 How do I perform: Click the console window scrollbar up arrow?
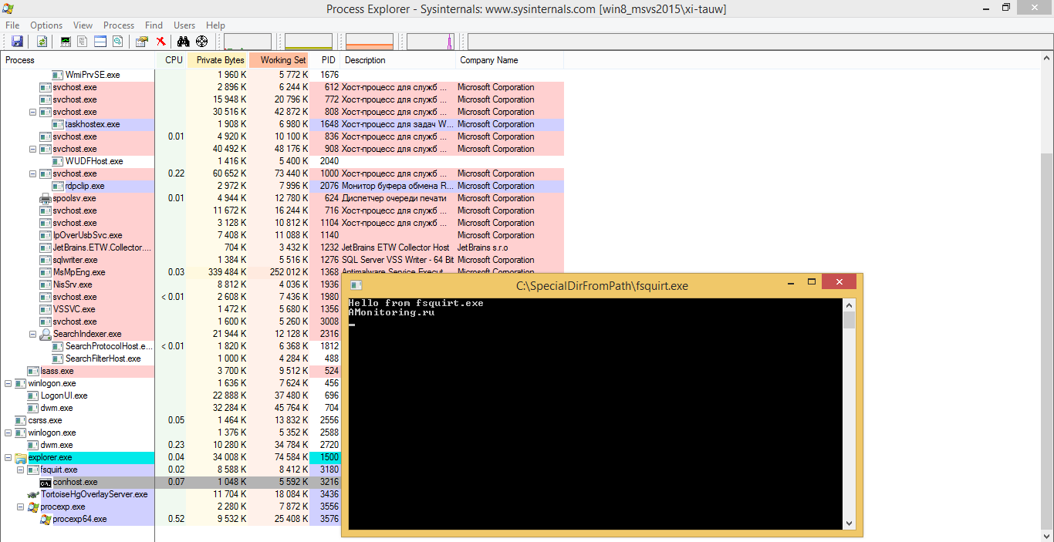pos(850,305)
